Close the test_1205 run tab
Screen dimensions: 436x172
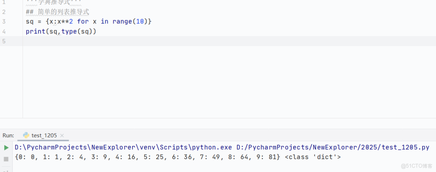[62, 136]
